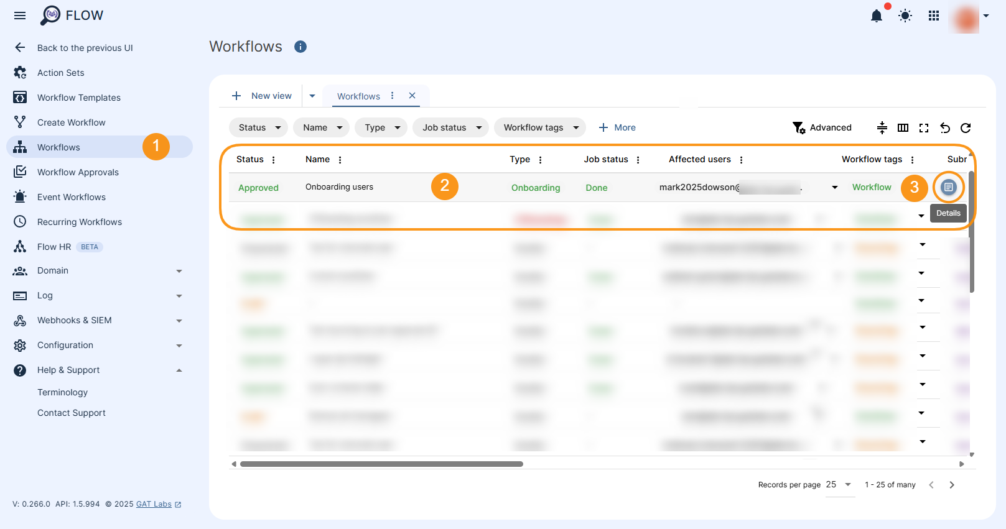The image size is (1006, 529).
Task: Click the Workflows info icon
Action: (x=300, y=47)
